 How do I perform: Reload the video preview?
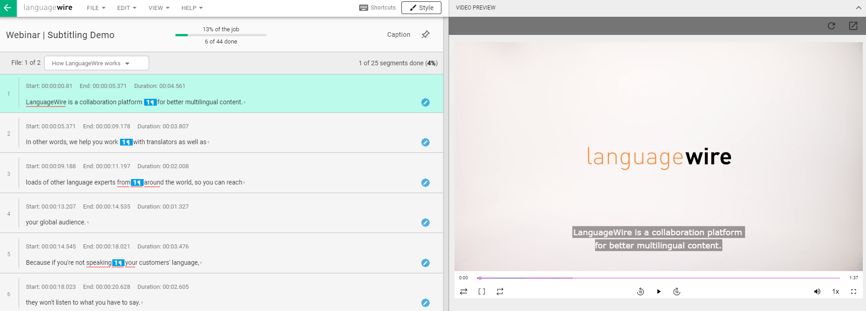[831, 26]
